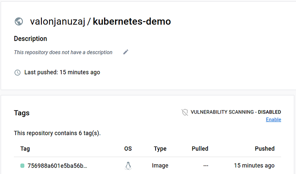Click the VULNERABILITY SCANNING - DISABLED label
The height and width of the screenshot is (174, 296).
point(236,112)
